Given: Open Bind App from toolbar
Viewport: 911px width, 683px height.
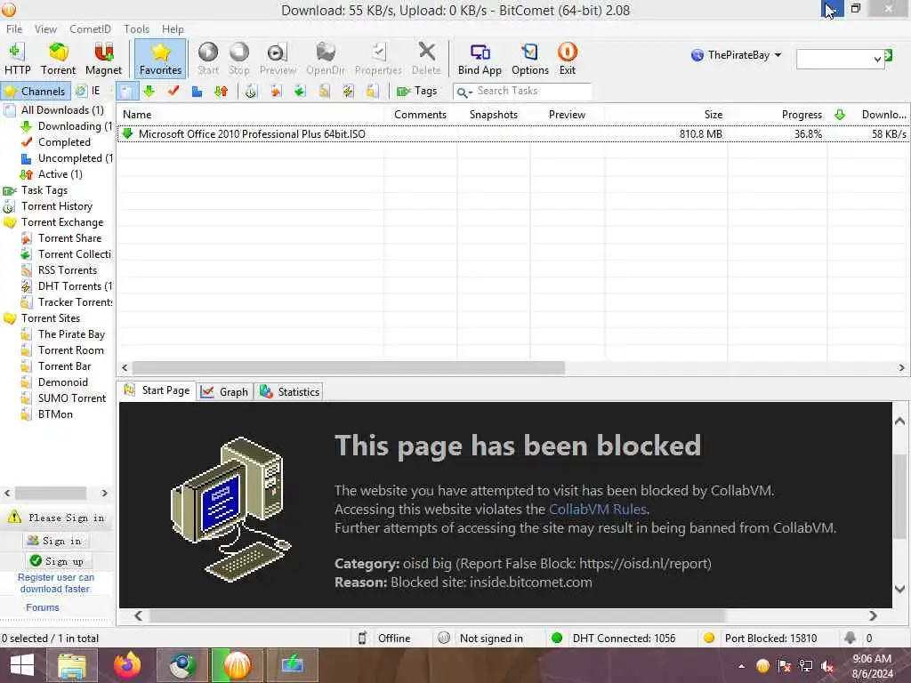Looking at the screenshot, I should point(480,58).
